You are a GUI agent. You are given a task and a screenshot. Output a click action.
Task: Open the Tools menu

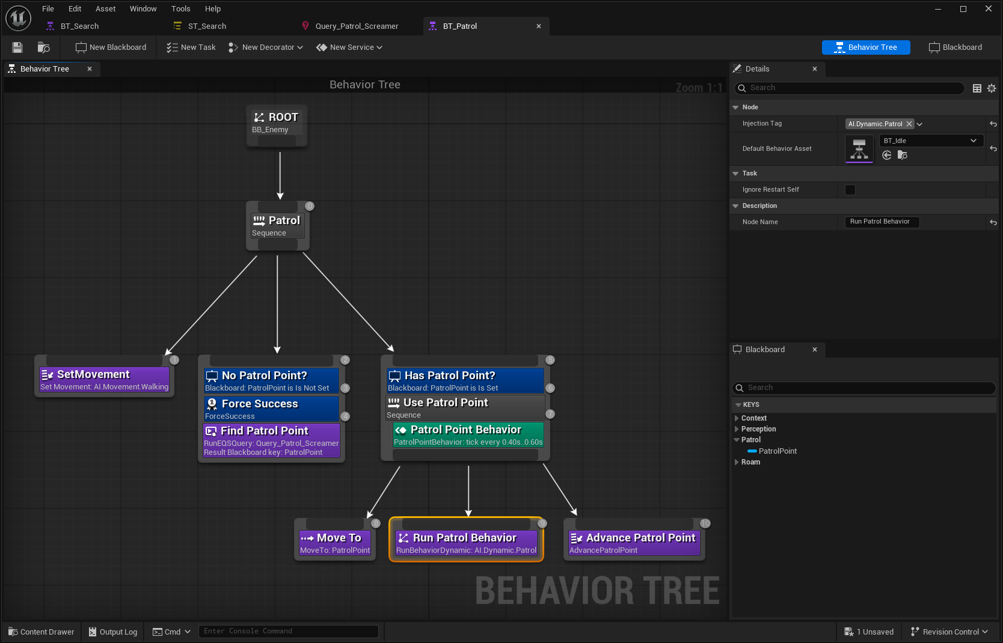click(x=180, y=8)
